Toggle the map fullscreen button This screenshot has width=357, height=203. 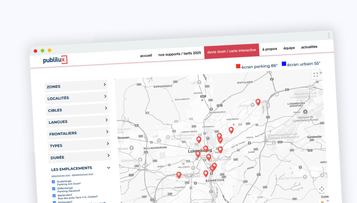[x=316, y=75]
